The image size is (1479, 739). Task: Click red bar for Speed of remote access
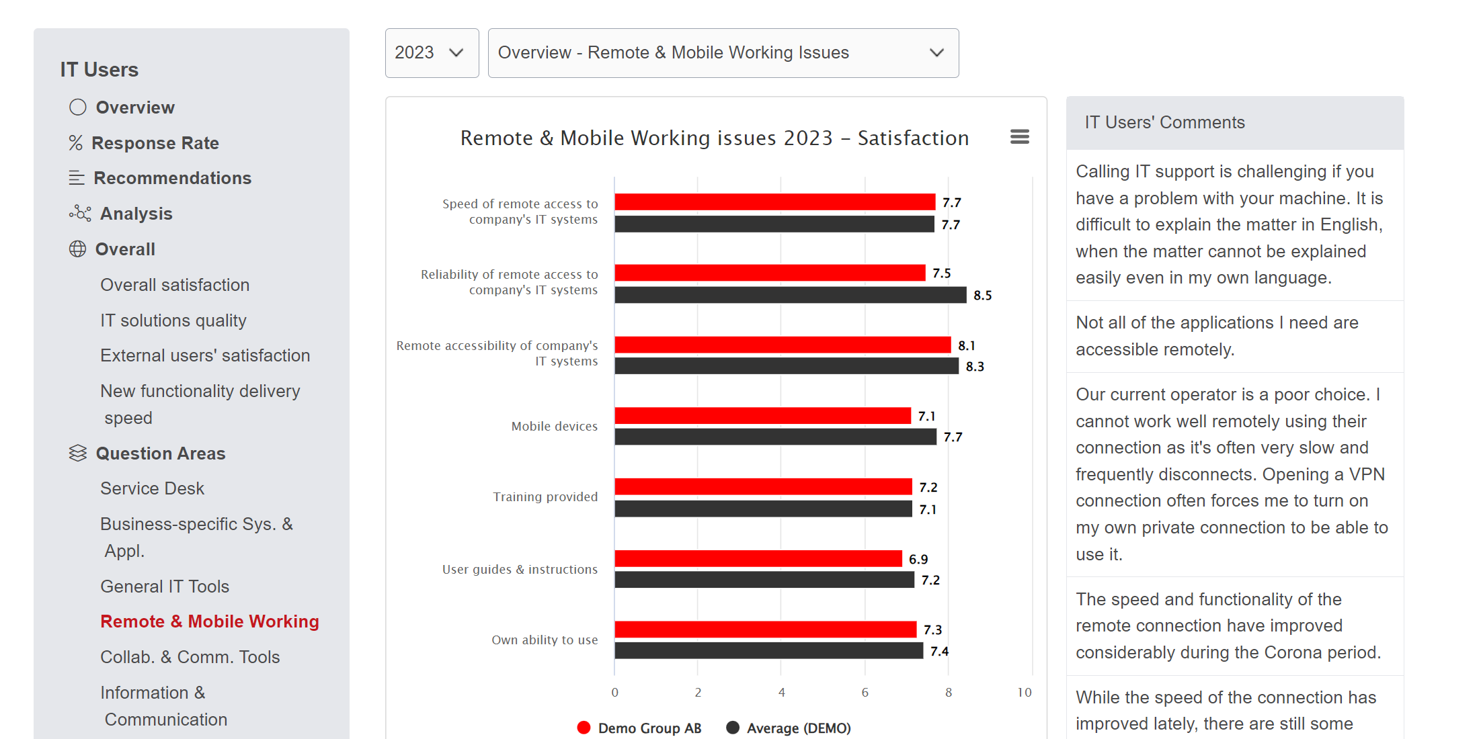(775, 202)
